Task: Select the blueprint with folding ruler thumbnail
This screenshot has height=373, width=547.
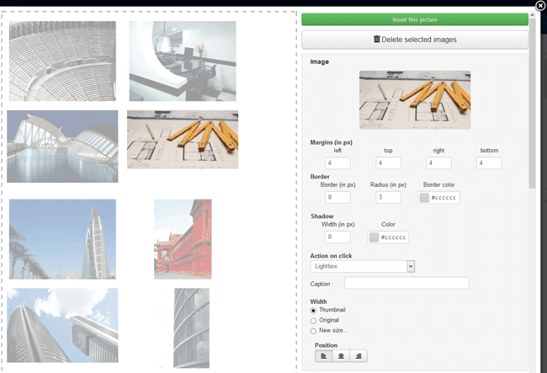Action: tap(183, 139)
